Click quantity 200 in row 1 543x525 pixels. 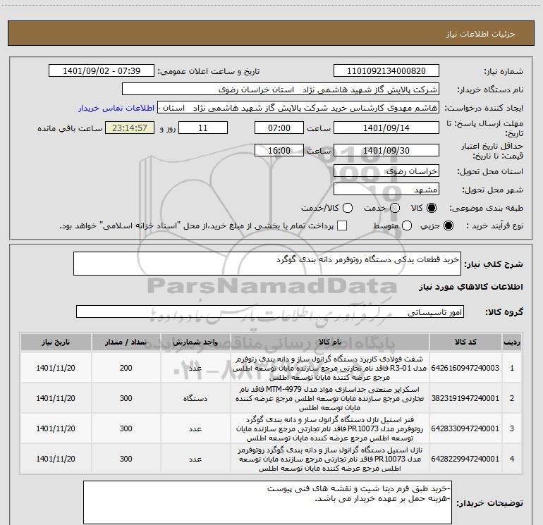126,368
